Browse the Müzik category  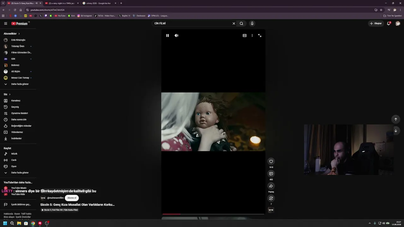(18, 154)
